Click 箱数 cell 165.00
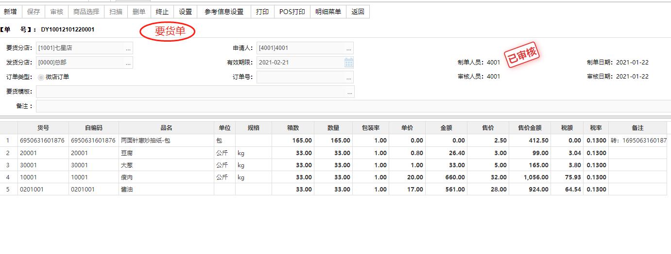Image resolution: width=671 pixels, height=254 pixels. pos(293,141)
